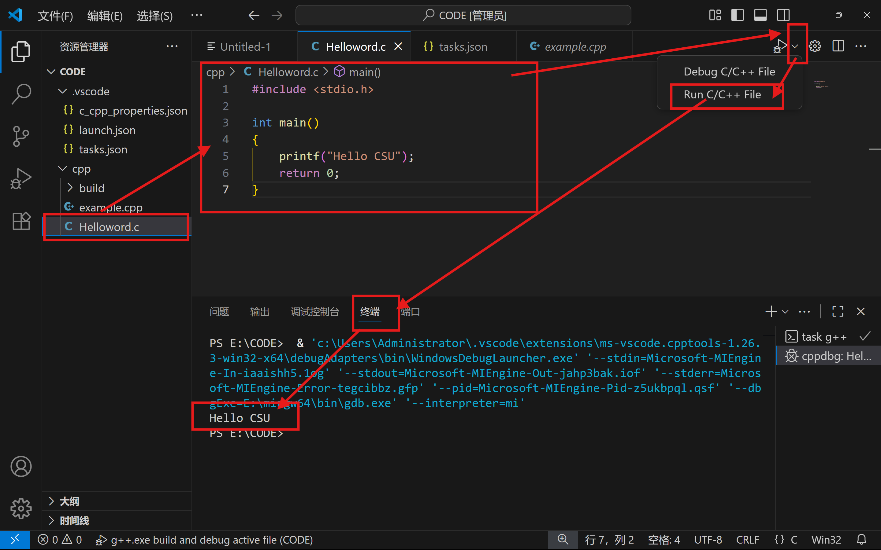Toggle the secondary side bar
881x550 pixels.
click(783, 15)
